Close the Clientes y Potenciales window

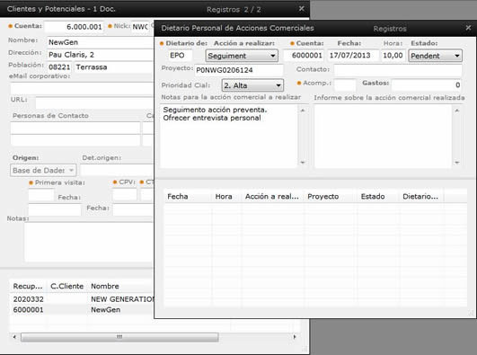pos(301,9)
